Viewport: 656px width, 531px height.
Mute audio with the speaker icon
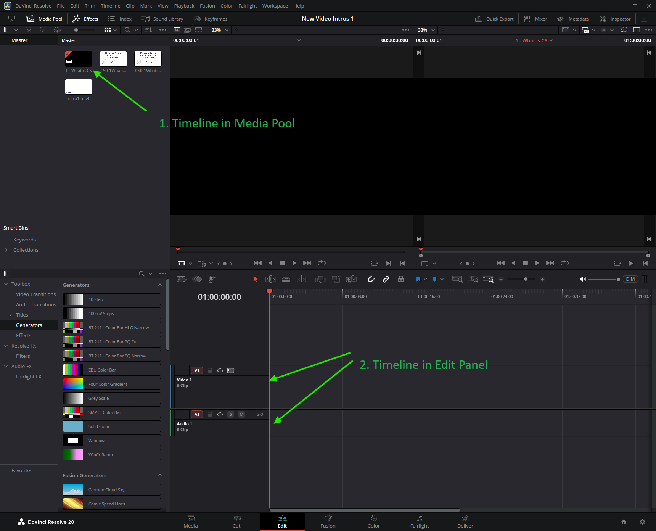click(582, 279)
